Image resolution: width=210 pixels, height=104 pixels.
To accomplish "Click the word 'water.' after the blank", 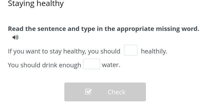I will [111, 65].
